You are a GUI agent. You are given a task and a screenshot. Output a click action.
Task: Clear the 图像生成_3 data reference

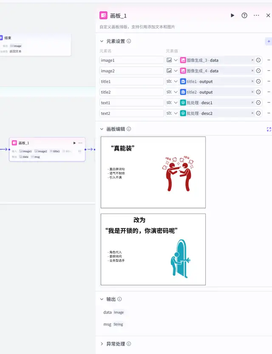point(252,60)
